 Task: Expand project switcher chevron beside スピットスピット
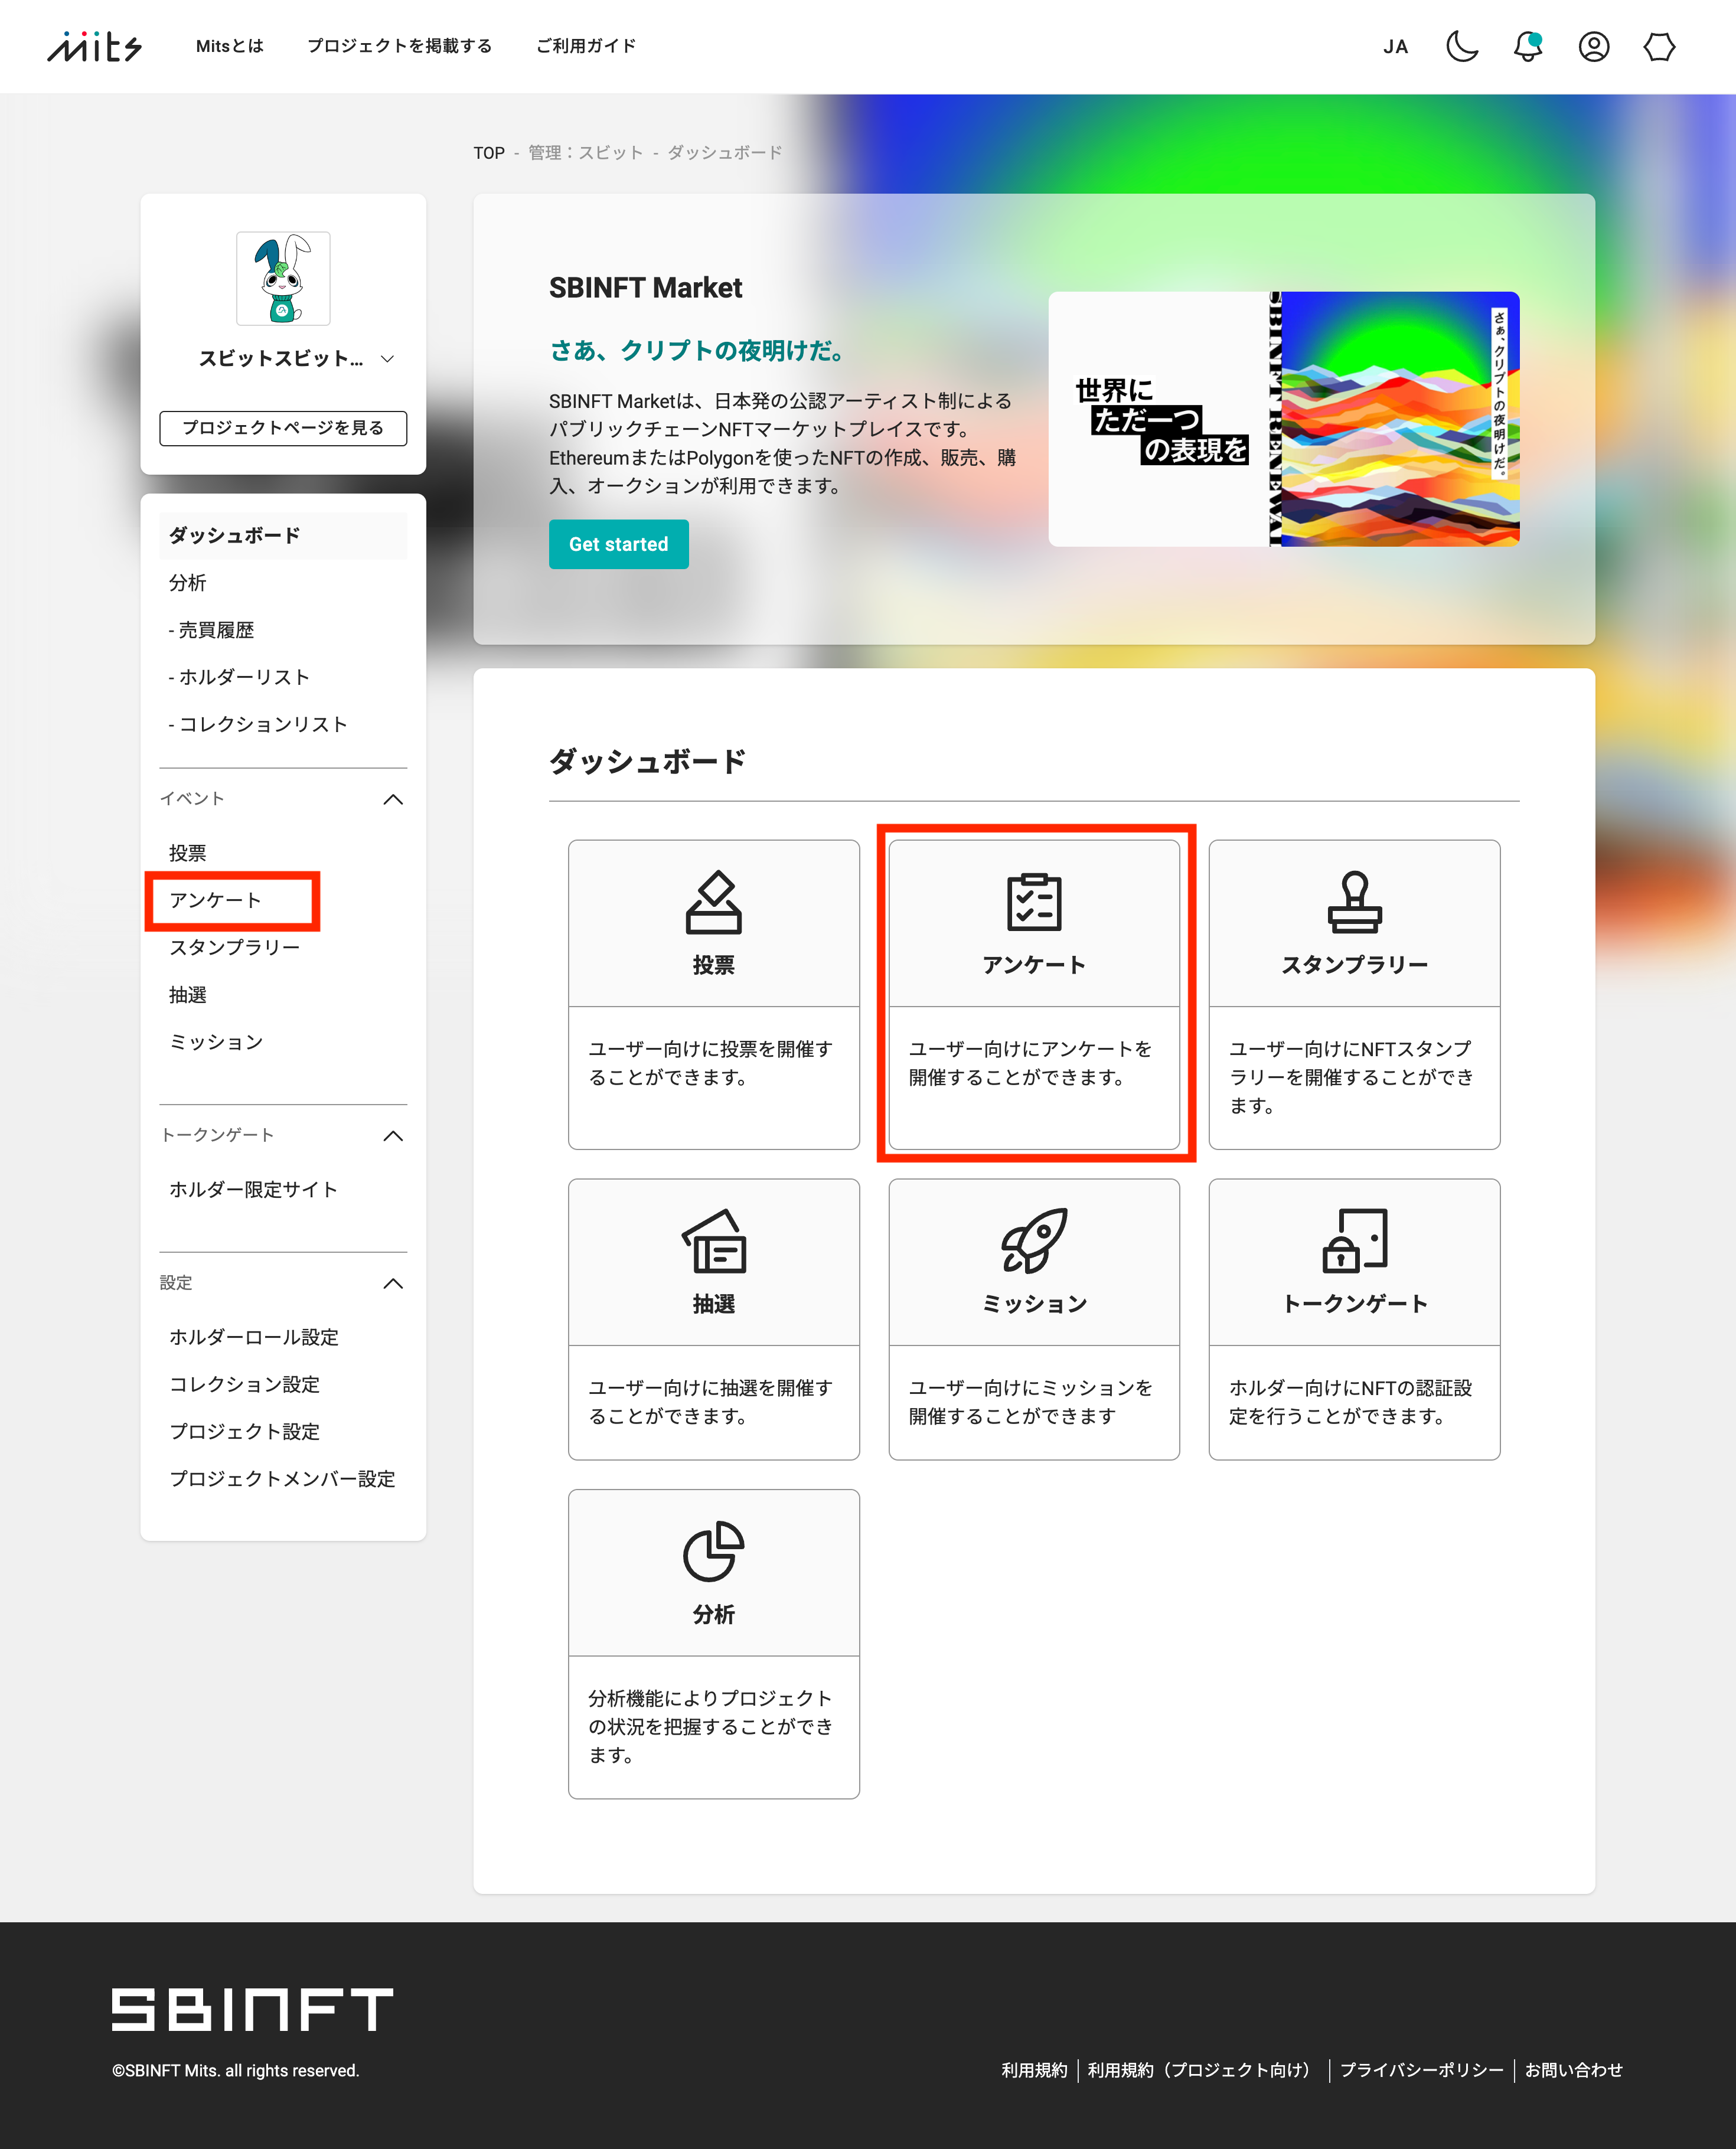pos(388,359)
